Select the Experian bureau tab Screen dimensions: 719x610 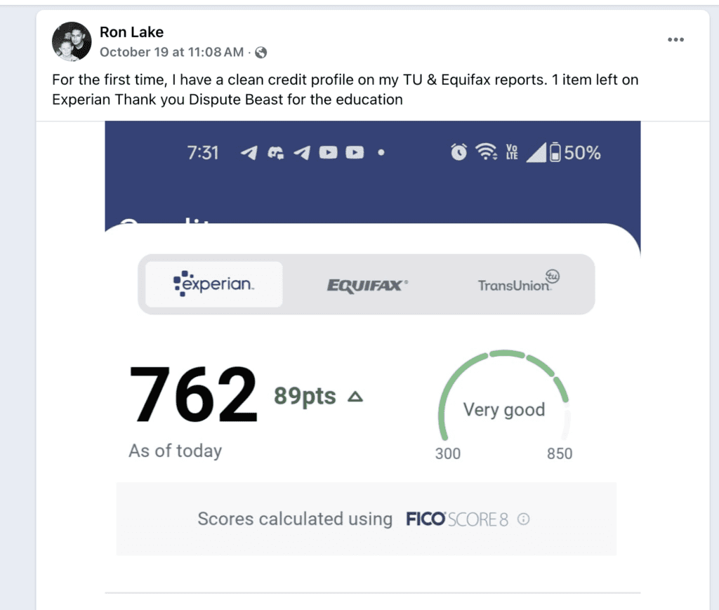(x=214, y=284)
